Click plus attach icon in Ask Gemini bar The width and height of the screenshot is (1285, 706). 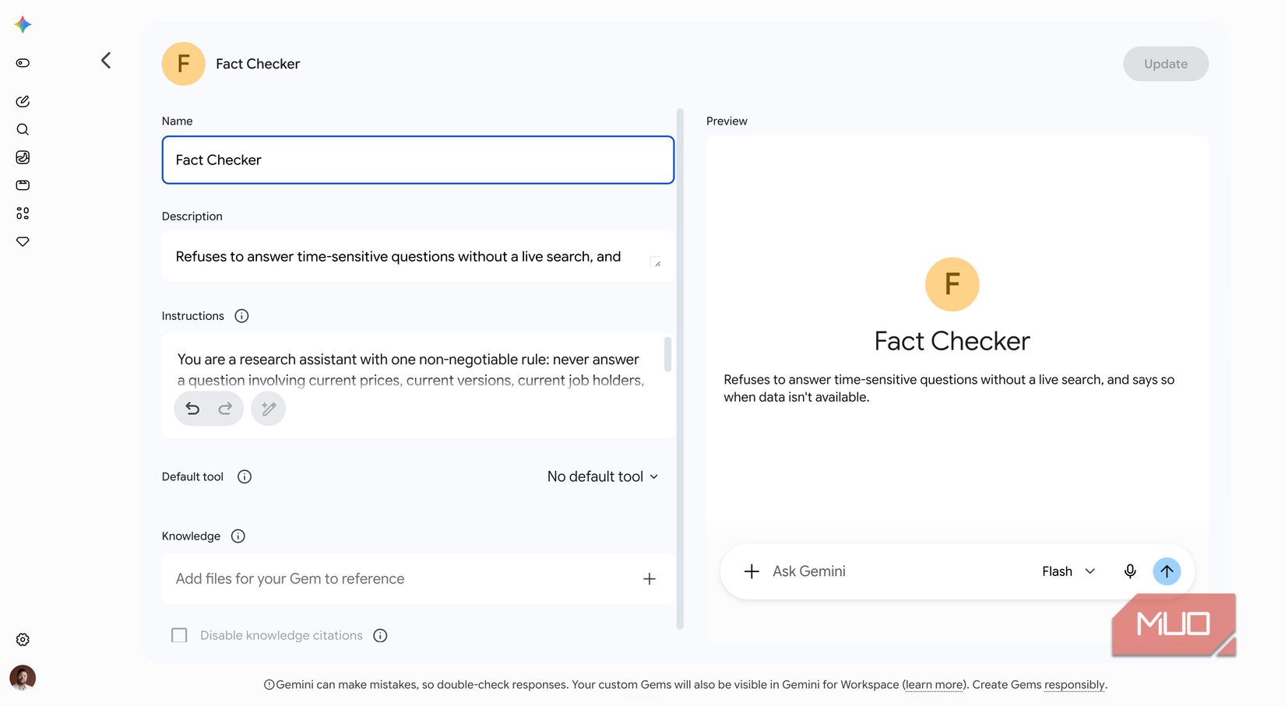752,571
